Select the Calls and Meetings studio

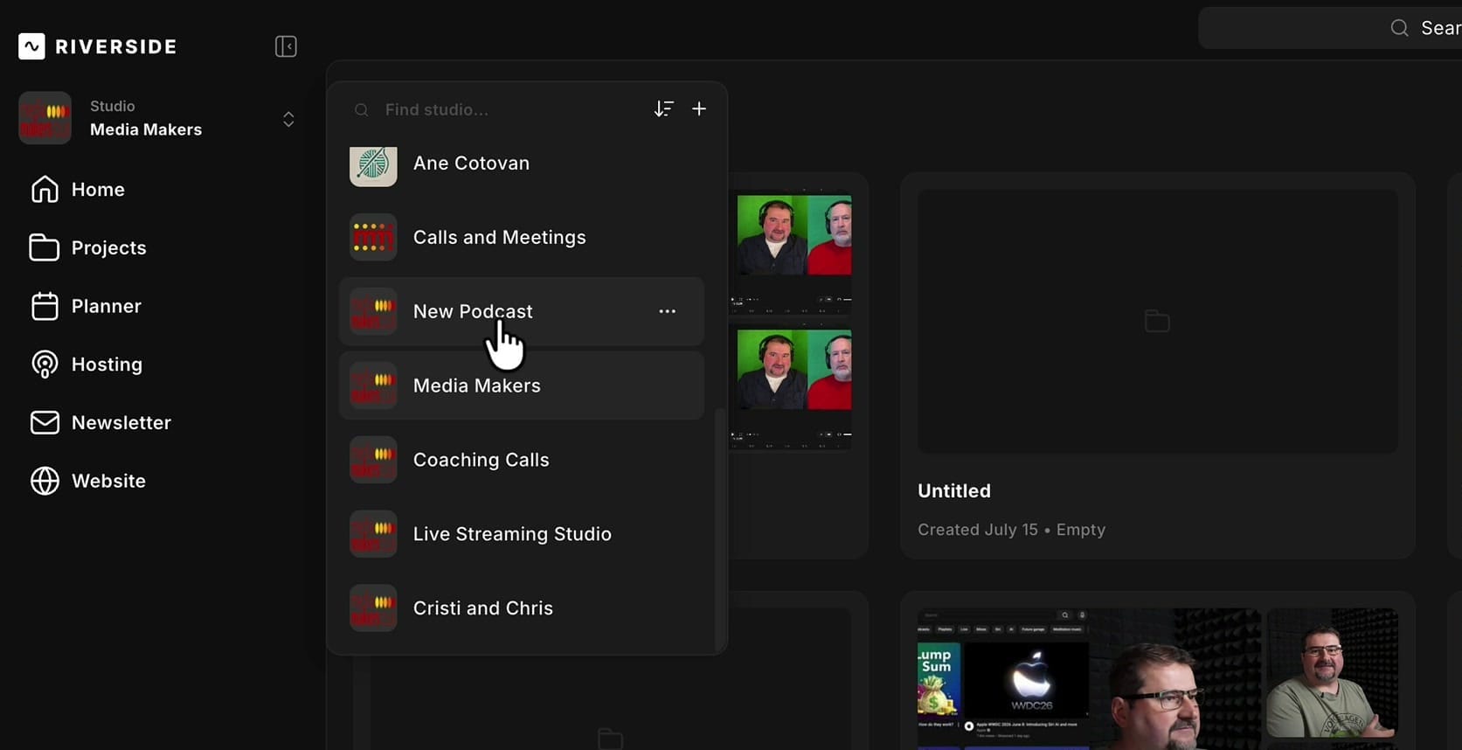coord(522,238)
